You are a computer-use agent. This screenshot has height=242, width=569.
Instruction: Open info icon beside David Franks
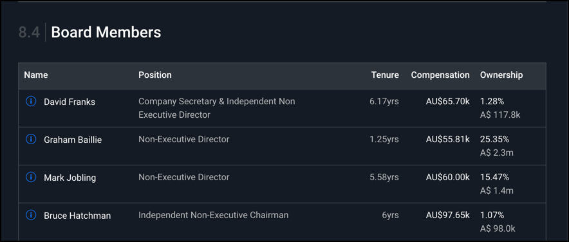point(31,102)
